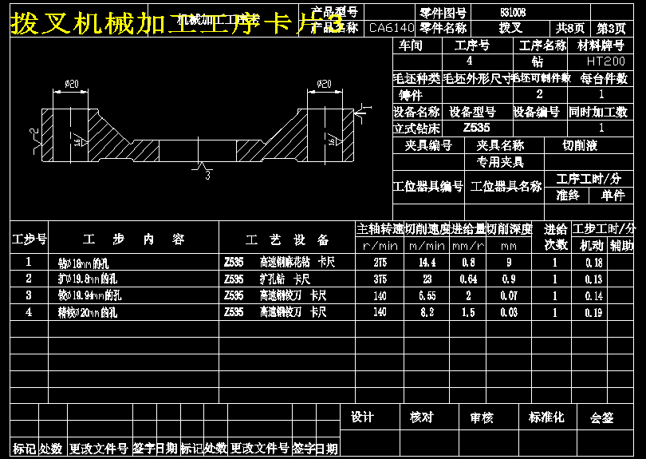Screen dimensions: 646x459
Task: Select the 工序工时/分 header
Action: pos(589,179)
